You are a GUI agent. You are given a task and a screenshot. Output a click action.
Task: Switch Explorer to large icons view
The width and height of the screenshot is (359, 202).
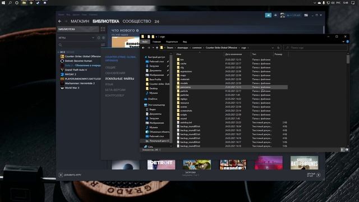pos(347,150)
